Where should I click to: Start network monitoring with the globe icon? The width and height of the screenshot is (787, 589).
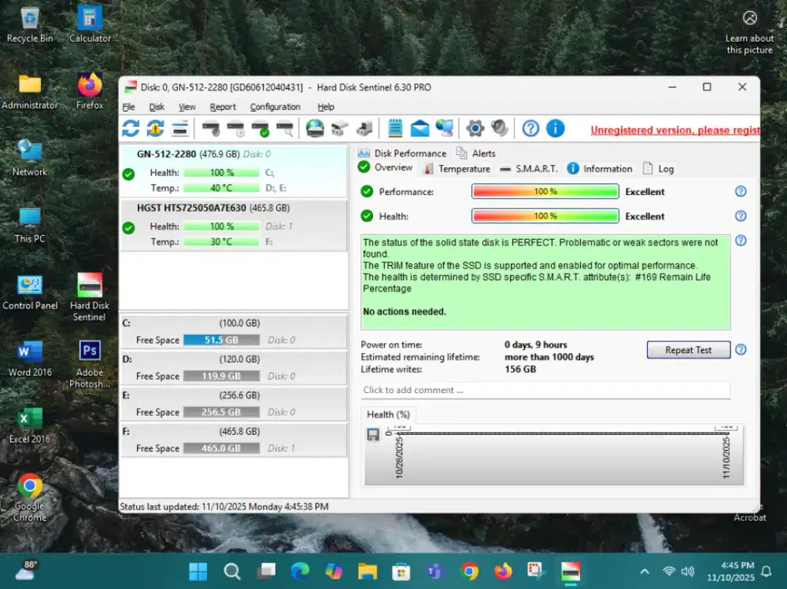pyautogui.click(x=445, y=128)
